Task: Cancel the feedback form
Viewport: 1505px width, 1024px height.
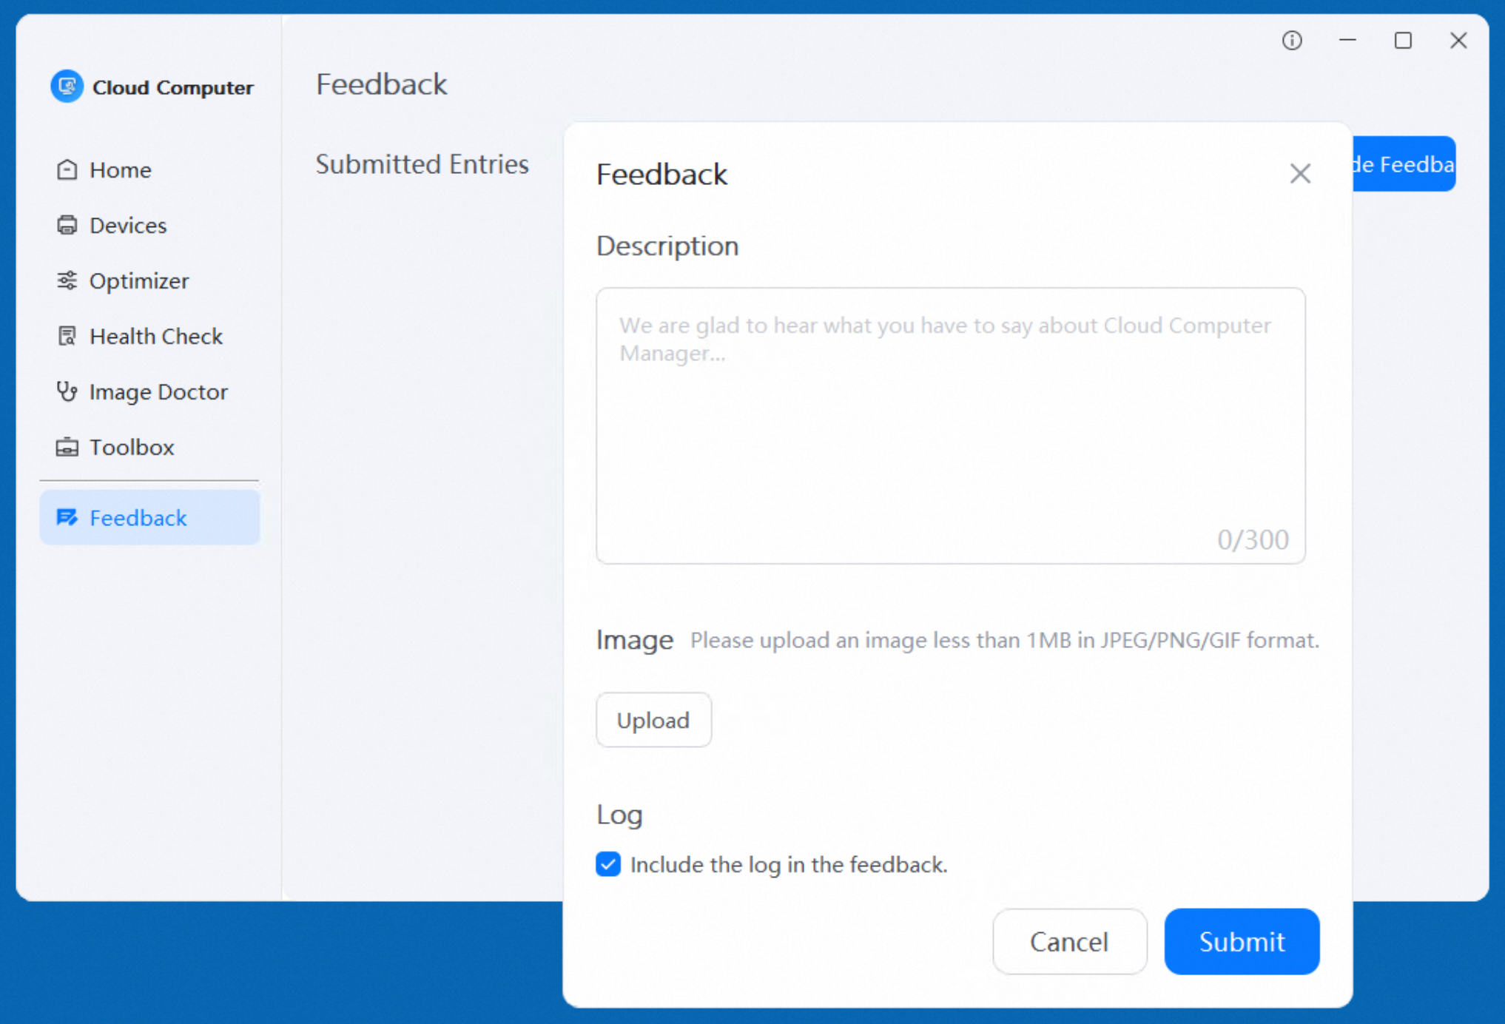Action: pos(1069,941)
